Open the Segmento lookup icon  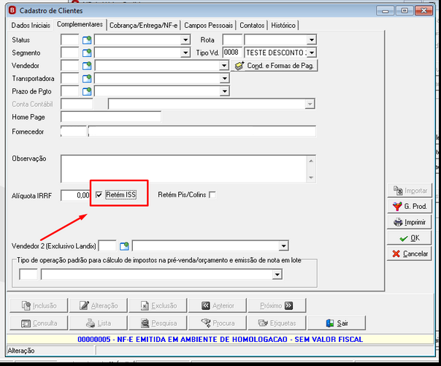point(87,53)
